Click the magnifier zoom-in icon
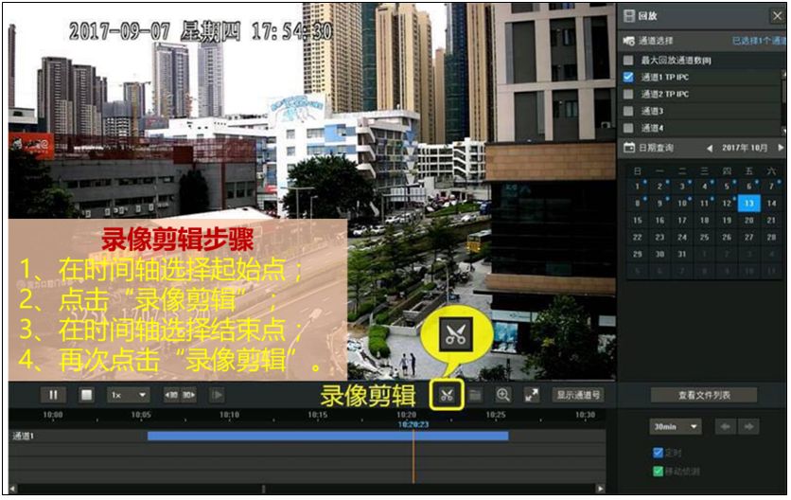 tap(503, 395)
